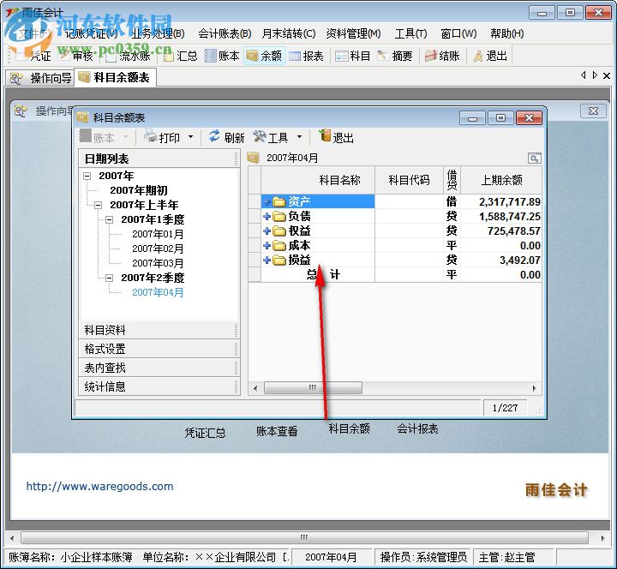Expand the 负债 row plus sign
Screen dimensions: 617x569
coord(267,217)
